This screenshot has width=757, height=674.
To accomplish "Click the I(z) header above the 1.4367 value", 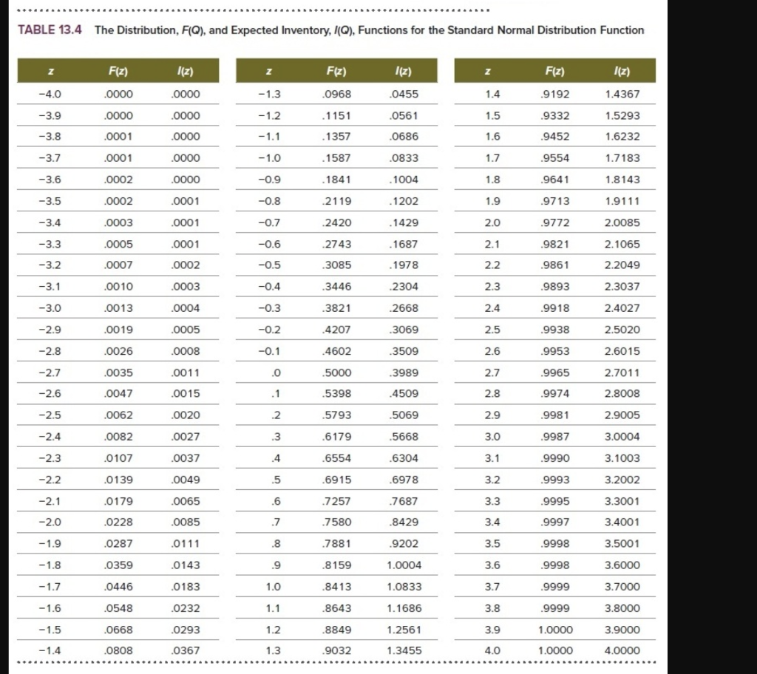I will pyautogui.click(x=622, y=71).
